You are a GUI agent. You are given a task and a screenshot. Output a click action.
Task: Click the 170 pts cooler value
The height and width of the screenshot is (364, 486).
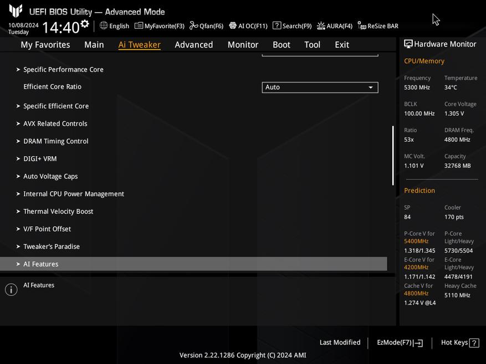pyautogui.click(x=454, y=217)
